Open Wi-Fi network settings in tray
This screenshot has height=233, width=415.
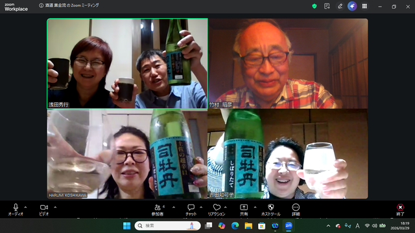367,226
